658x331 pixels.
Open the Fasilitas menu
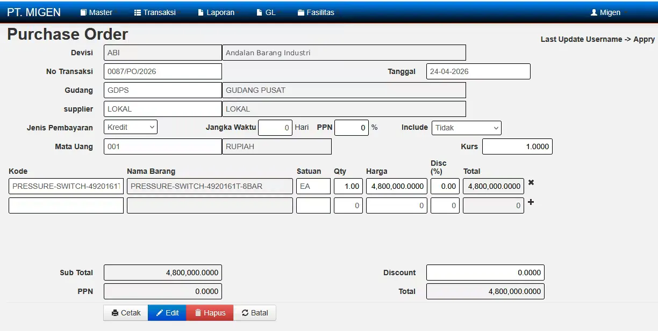pos(316,12)
